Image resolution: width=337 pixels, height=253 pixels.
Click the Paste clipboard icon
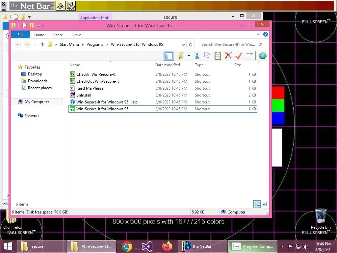point(218,56)
